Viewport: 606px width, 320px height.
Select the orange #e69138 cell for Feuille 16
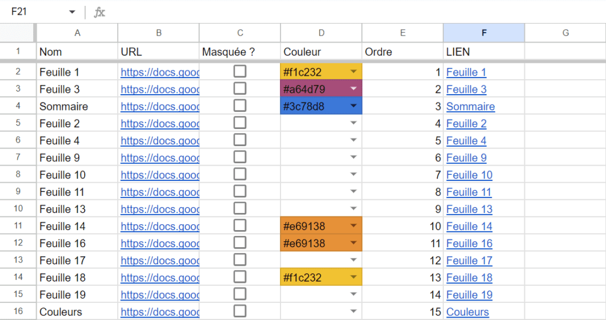(x=321, y=243)
